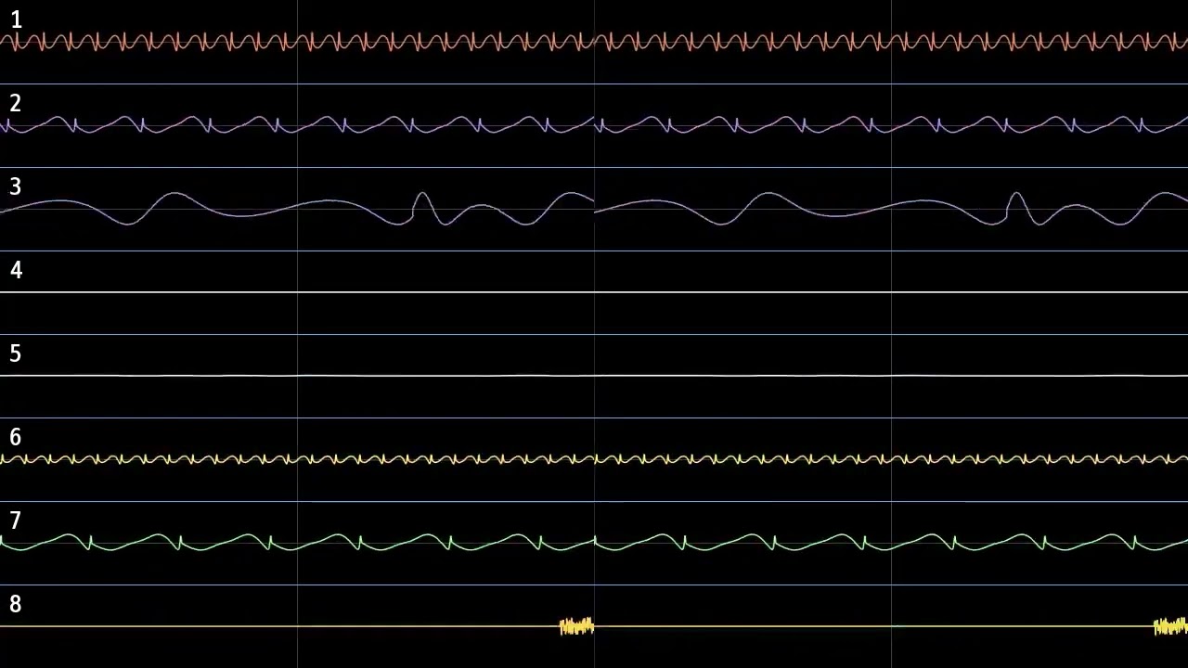Click the purple spiky waveform in channel 2
The width and height of the screenshot is (1188, 668).
pyautogui.click(x=594, y=124)
